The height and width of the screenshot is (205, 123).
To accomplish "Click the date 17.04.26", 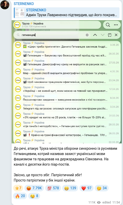I will click(114, 89).
